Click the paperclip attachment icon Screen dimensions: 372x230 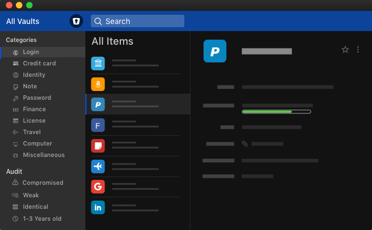pos(245,144)
